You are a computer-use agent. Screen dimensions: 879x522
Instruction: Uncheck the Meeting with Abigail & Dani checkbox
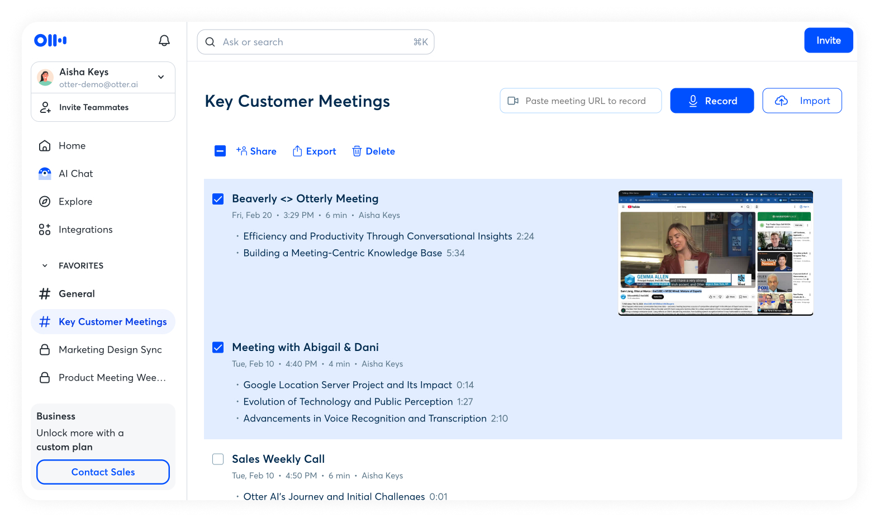pos(218,348)
